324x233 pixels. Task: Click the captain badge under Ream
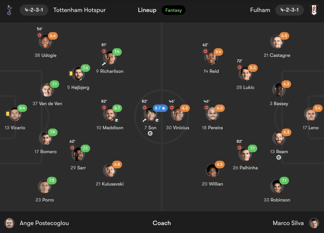tap(279, 157)
